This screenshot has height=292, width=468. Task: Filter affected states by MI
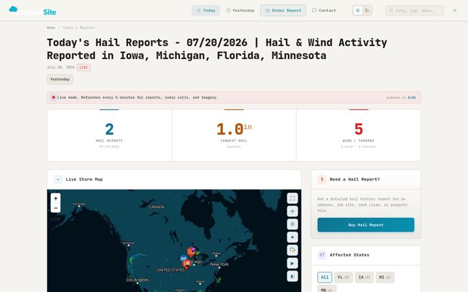[385, 278]
